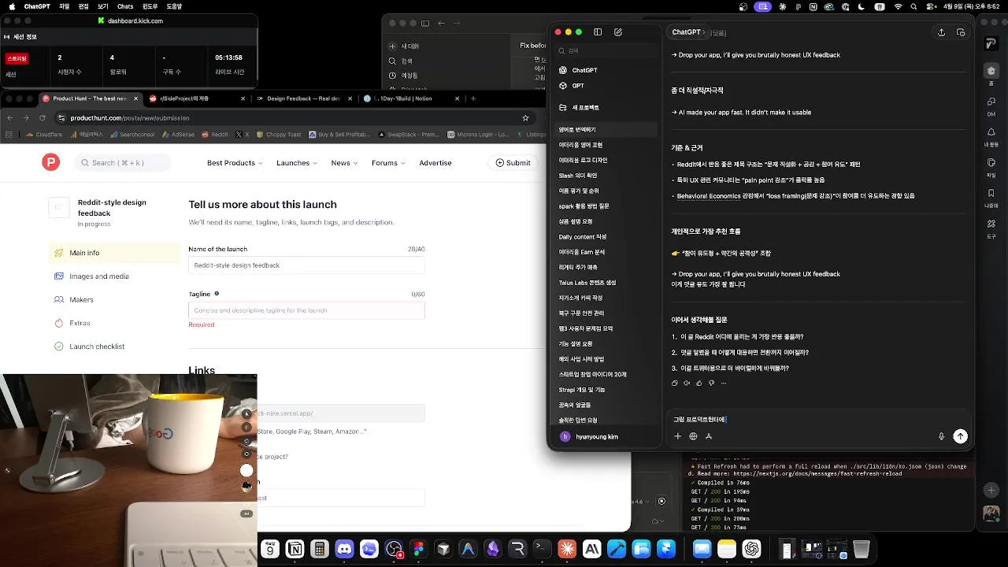Open the Advertise link
This screenshot has height=567, width=1008.
435,163
